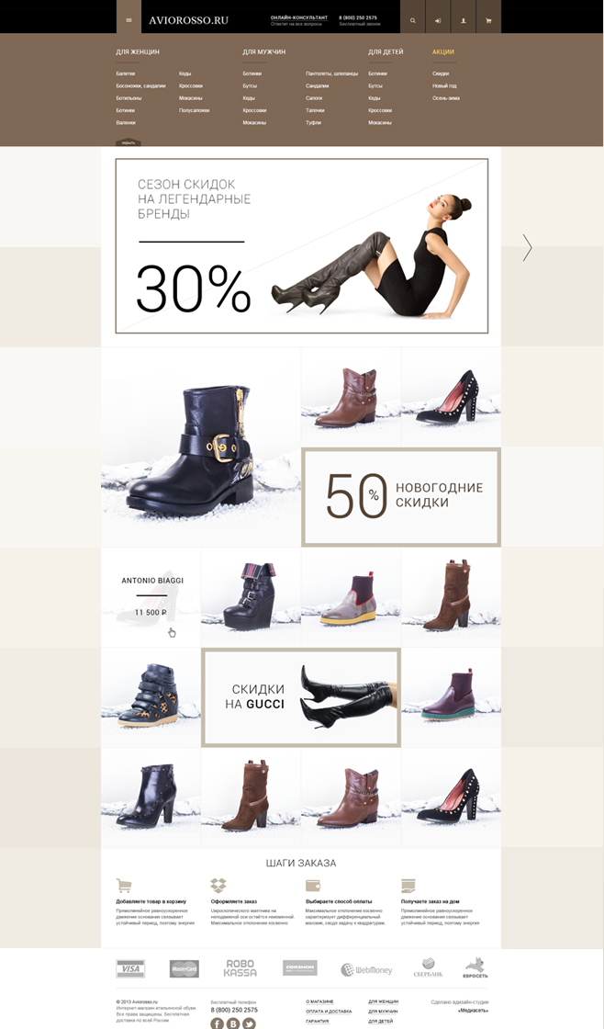Open the Facebook icon in footer
This screenshot has height=1029, width=604.
coord(217,1023)
